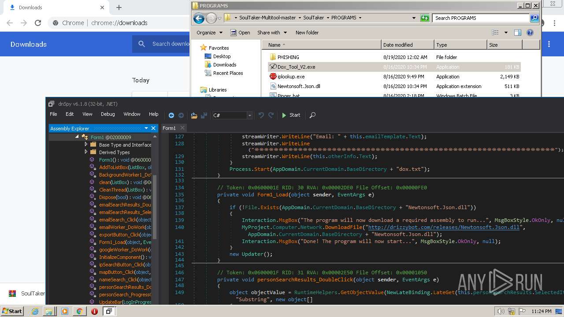
Task: Select the UpdateBar method
Action: 120,302
